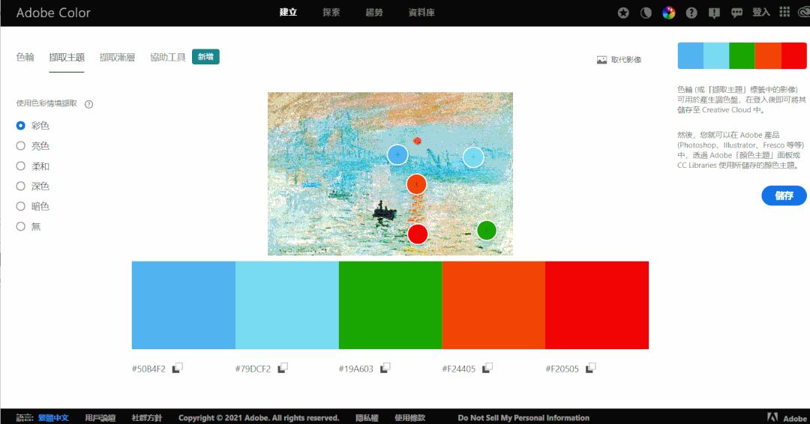This screenshot has height=424, width=810.
Task: Click the help icon beside 使用色彩情境擷取
Action: [88, 104]
